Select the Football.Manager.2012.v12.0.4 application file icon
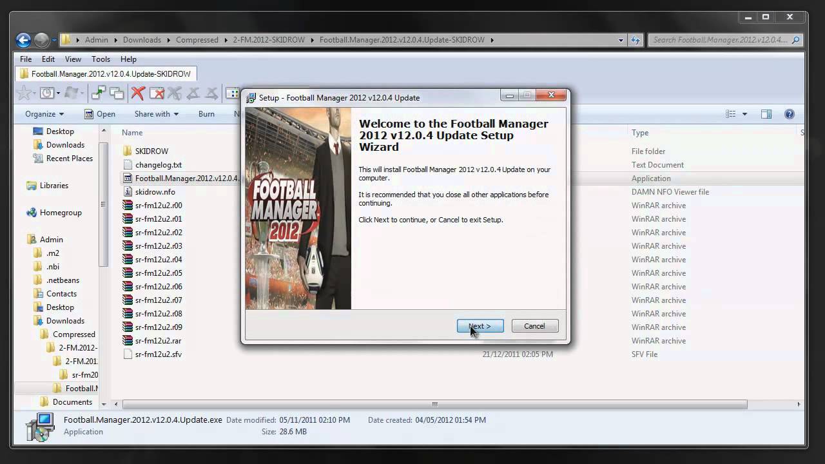 pyautogui.click(x=128, y=179)
